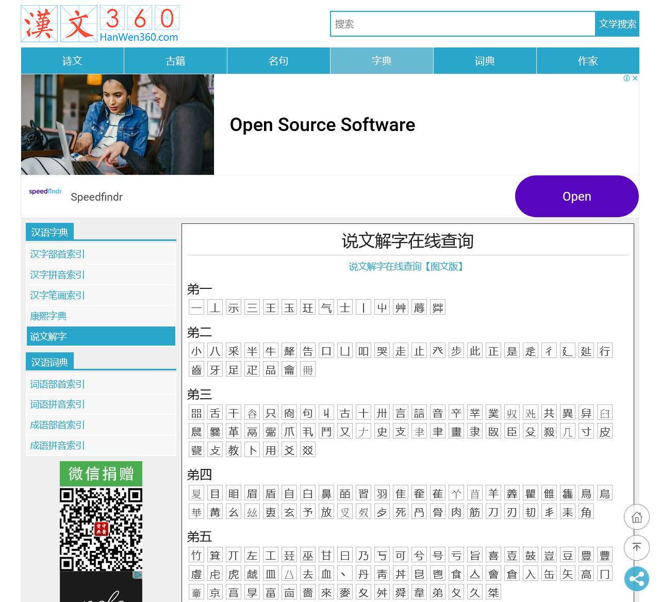Screen dimensions: 660x602
Task: Click the scroll-to-top arrow icon
Action: click(637, 548)
